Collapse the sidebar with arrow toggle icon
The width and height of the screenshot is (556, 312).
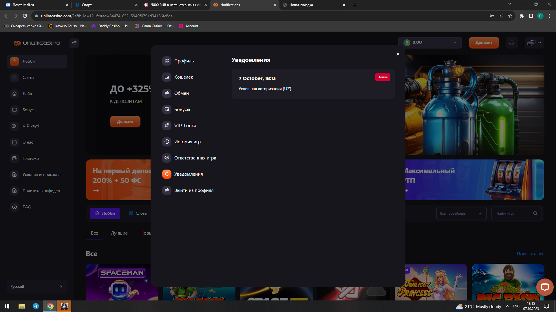tap(74, 43)
